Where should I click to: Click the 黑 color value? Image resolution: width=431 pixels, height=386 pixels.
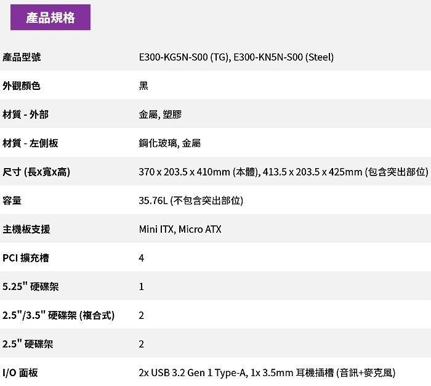(x=143, y=86)
